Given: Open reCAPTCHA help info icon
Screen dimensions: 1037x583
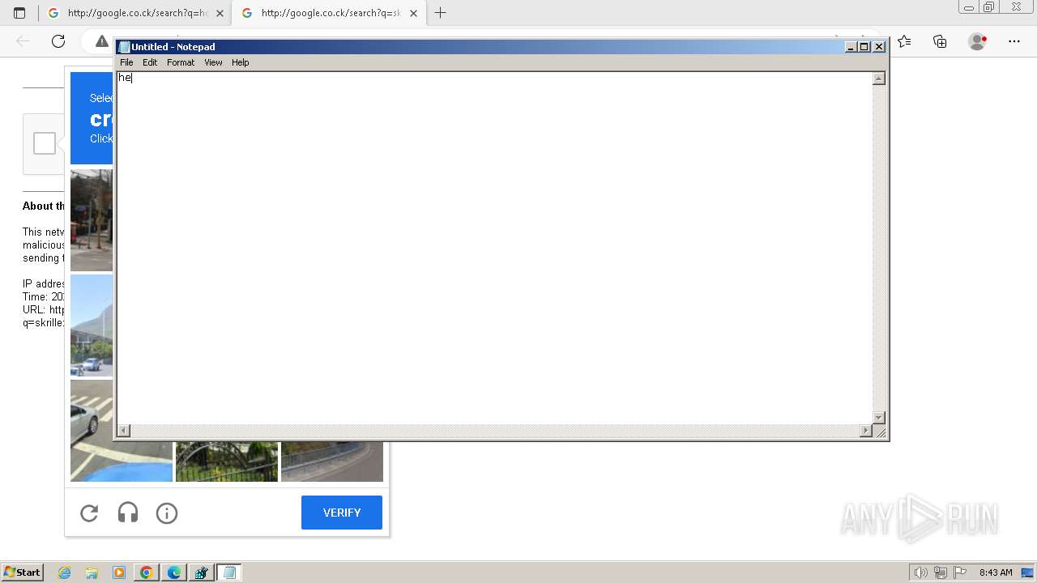Looking at the screenshot, I should [167, 513].
